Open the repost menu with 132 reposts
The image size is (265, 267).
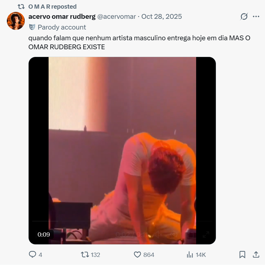85,254
